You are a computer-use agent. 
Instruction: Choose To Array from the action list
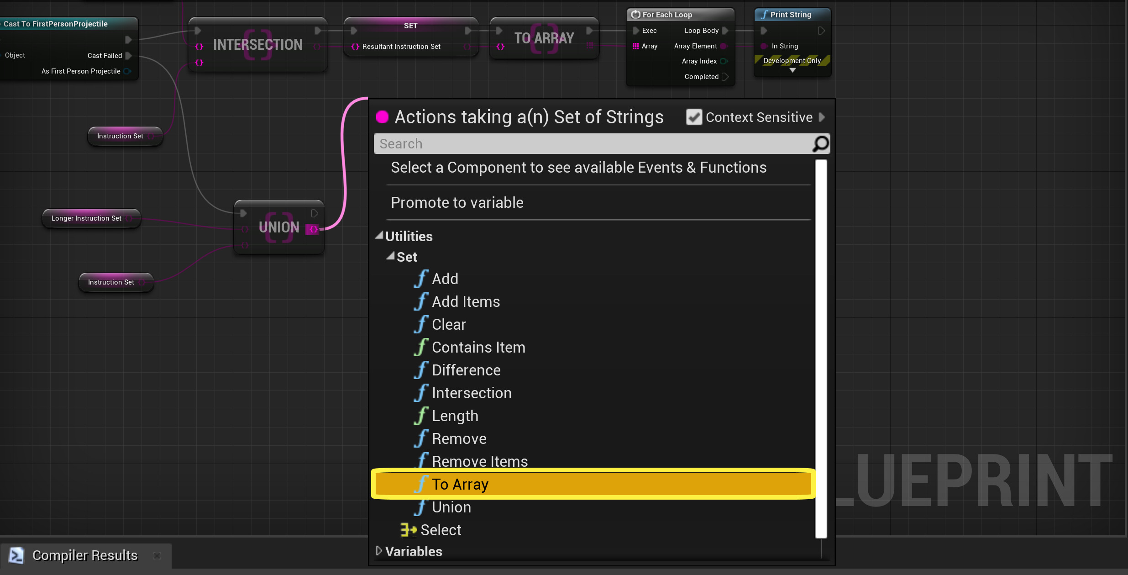(460, 484)
